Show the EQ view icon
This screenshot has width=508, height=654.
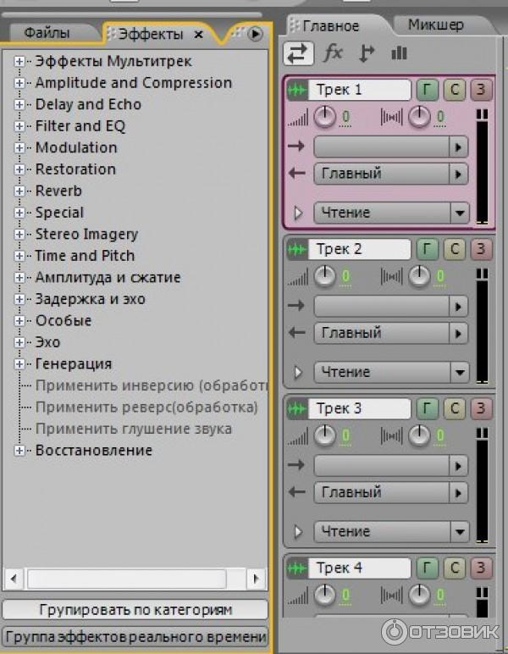click(399, 53)
